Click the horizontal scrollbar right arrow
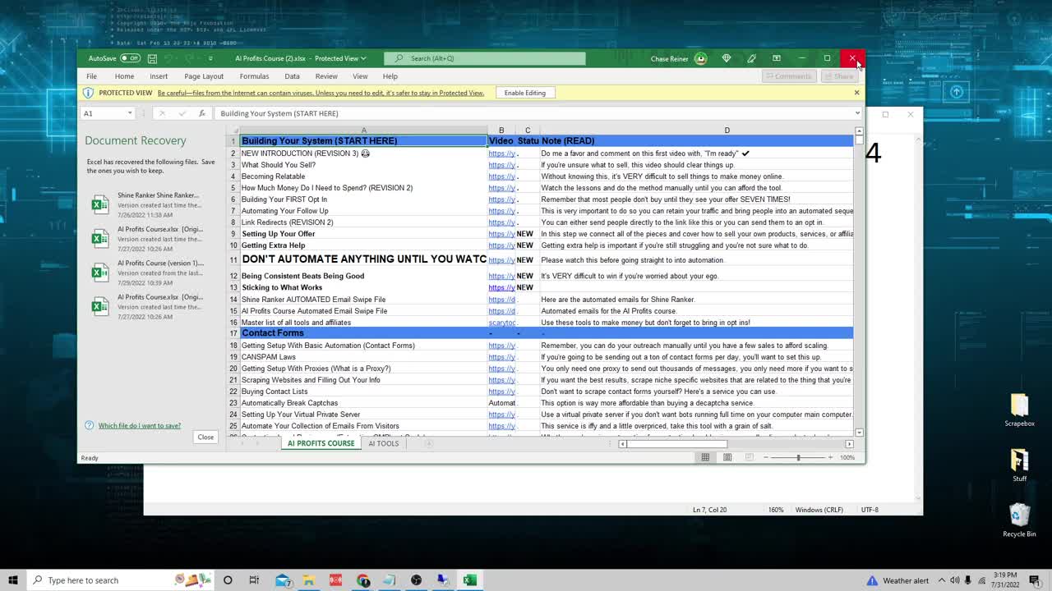Image resolution: width=1052 pixels, height=591 pixels. pyautogui.click(x=849, y=444)
